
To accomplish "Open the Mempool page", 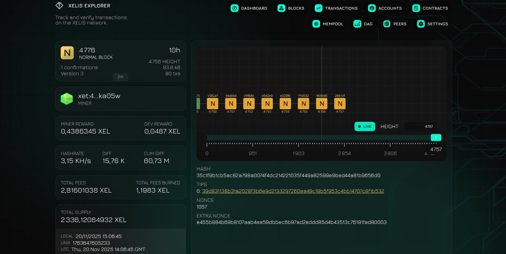I will pos(333,24).
